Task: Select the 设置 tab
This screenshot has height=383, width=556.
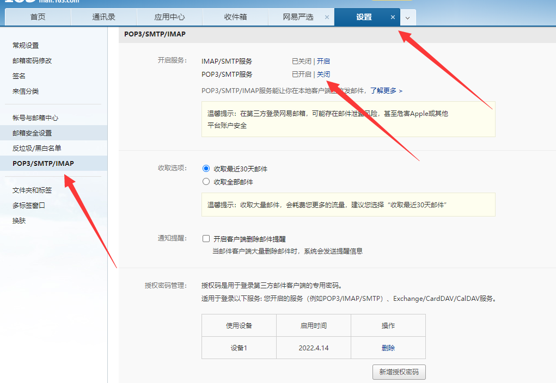Action: tap(364, 17)
